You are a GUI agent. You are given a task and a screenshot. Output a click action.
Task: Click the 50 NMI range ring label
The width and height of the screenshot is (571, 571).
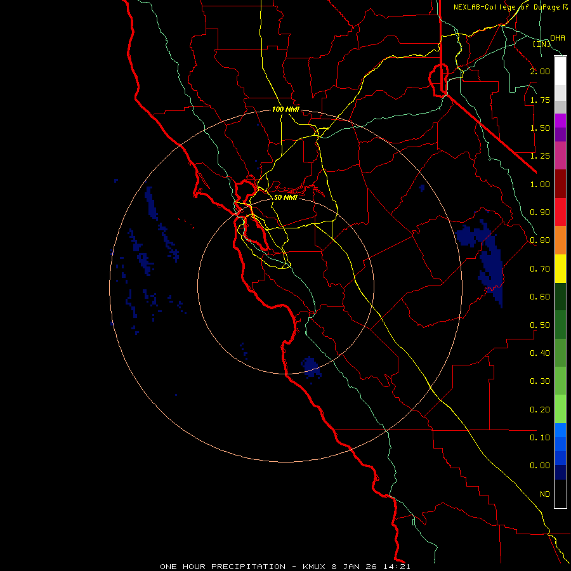[285, 197]
